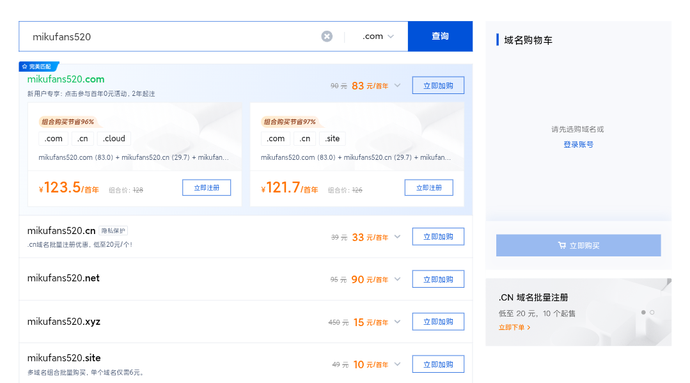Click the 查询 search button
Screen dimensions: 690x383
(440, 36)
